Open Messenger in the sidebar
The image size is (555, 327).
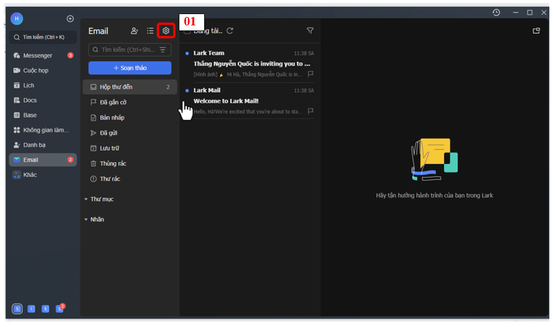43,56
